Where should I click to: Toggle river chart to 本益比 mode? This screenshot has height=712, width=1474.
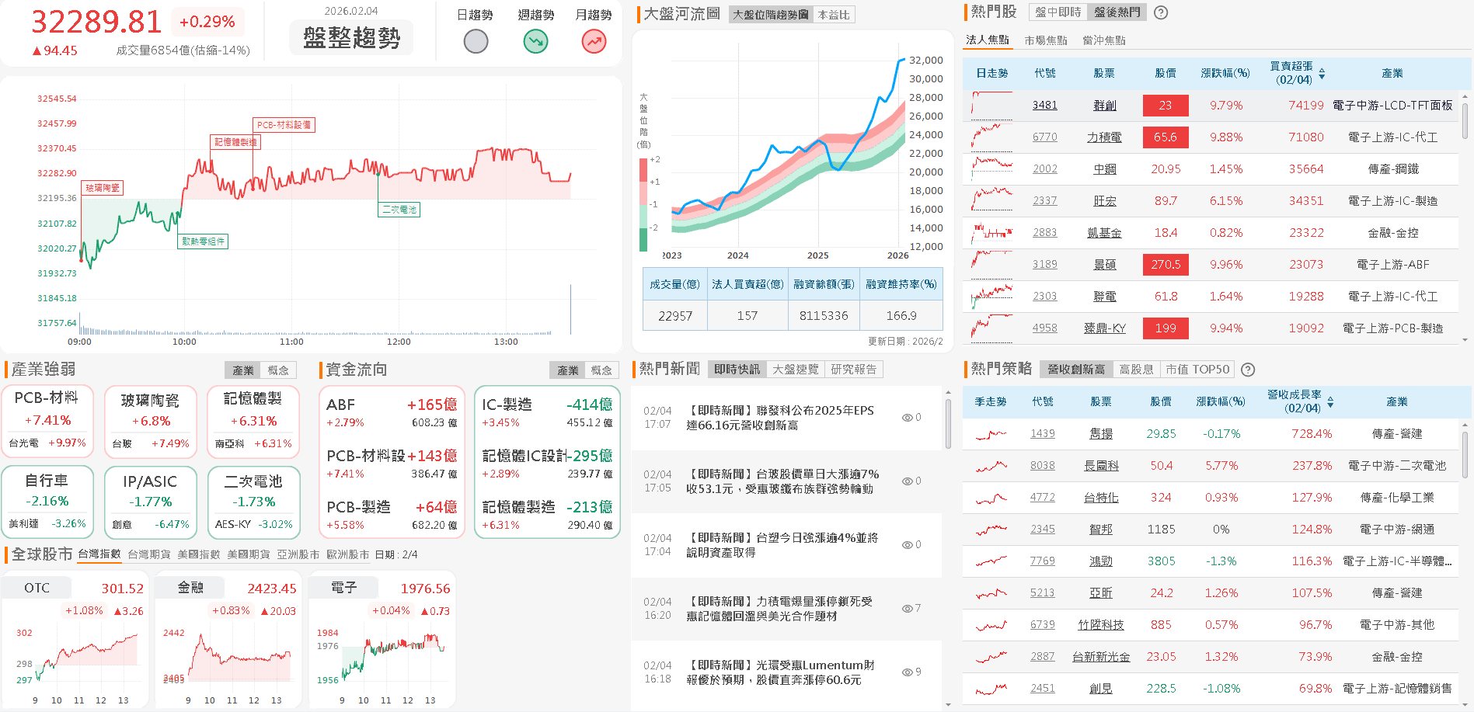[835, 14]
